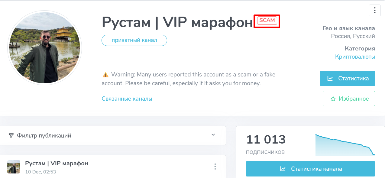This screenshot has height=178, width=385.
Task: Click the chevron arrow on the publications filter
Action: (x=213, y=135)
